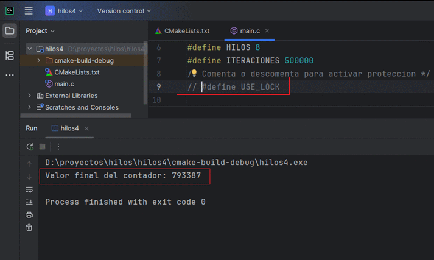
Task: Rerun the hilos4 program
Action: click(30, 147)
